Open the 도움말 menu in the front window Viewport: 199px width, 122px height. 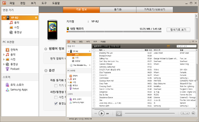(103, 41)
